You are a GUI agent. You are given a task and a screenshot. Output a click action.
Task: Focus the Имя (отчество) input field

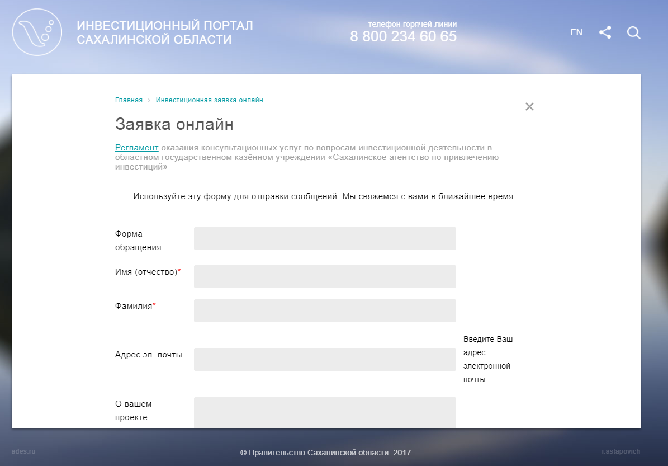(325, 277)
